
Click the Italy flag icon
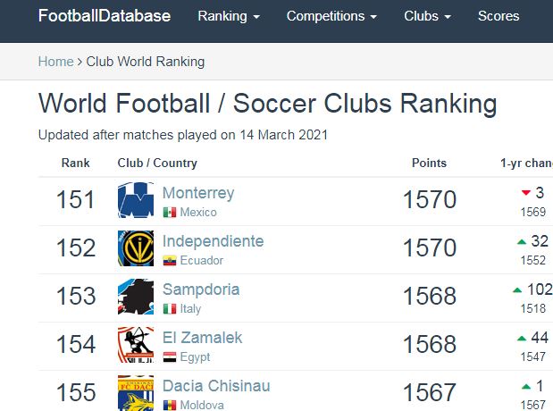pyautogui.click(x=170, y=309)
